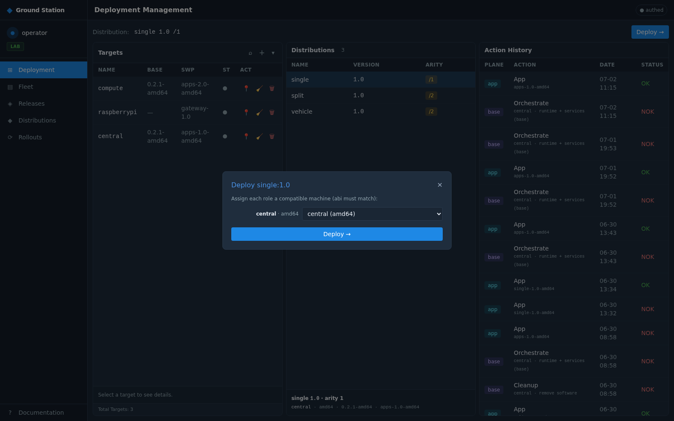Expand the Targets panel dropdown arrow
The width and height of the screenshot is (674, 421).
[273, 53]
